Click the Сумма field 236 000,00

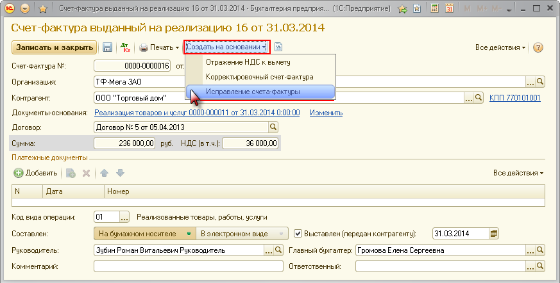tap(124, 143)
